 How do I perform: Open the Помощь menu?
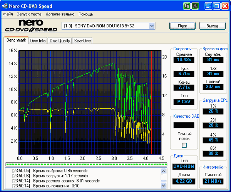pyautogui.click(x=86, y=14)
